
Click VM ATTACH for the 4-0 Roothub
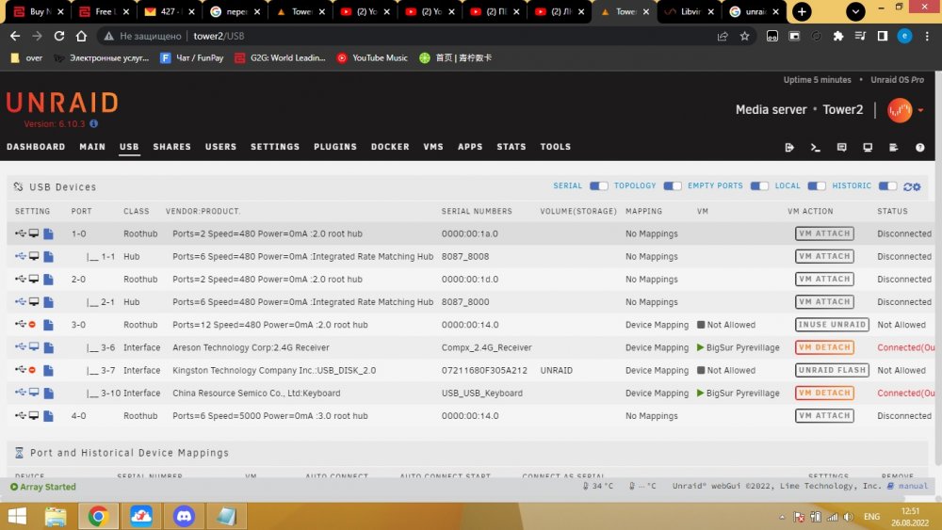pos(824,416)
